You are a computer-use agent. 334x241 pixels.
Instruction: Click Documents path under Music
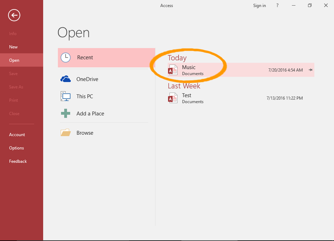[x=193, y=74]
